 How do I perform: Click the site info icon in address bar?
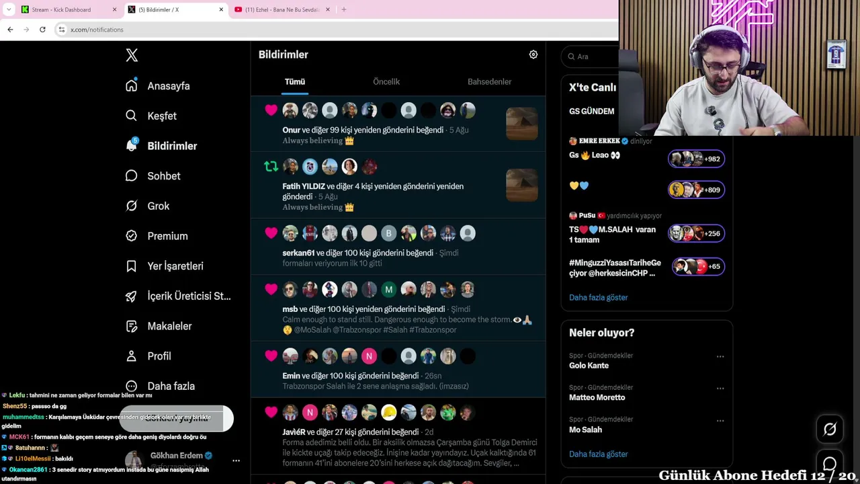[x=62, y=30]
